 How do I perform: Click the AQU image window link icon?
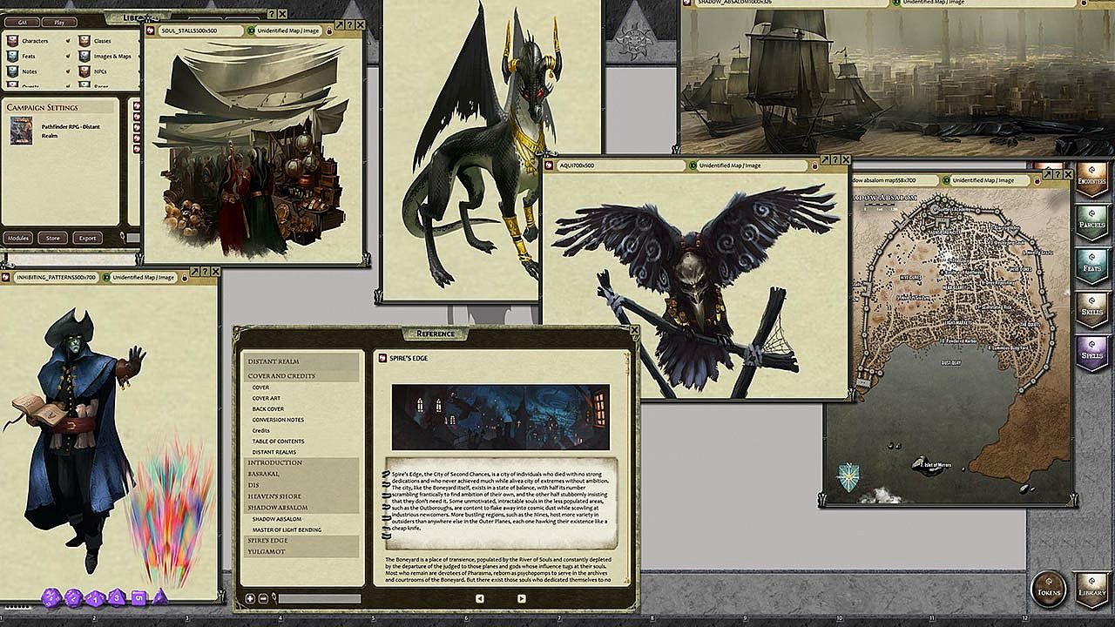pos(551,165)
